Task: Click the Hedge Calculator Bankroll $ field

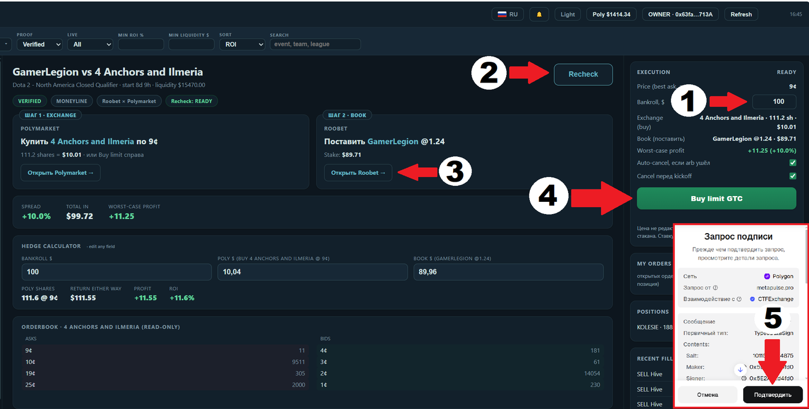Action: point(117,272)
